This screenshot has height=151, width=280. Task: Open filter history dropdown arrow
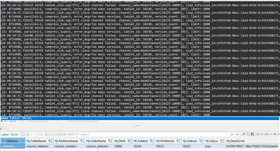tap(237, 134)
